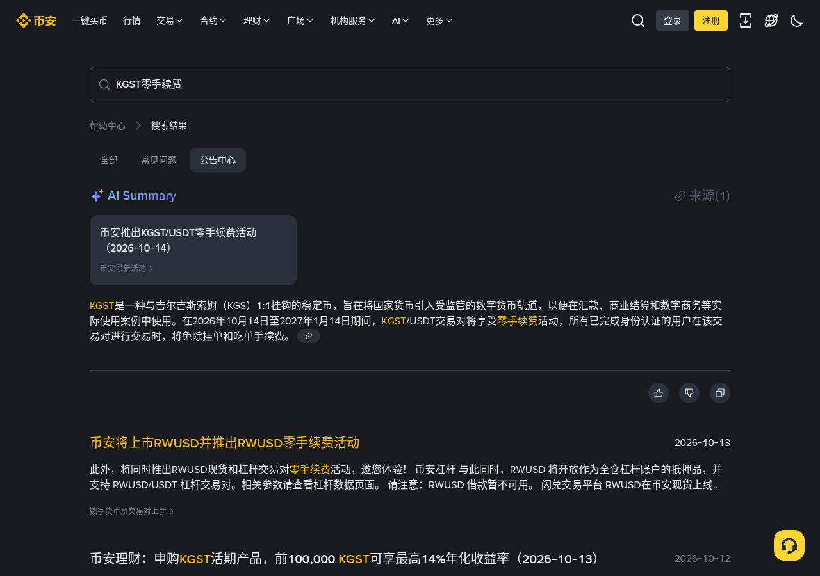Viewport: 820px width, 576px height.
Task: Click the download app icon
Action: pyautogui.click(x=746, y=20)
